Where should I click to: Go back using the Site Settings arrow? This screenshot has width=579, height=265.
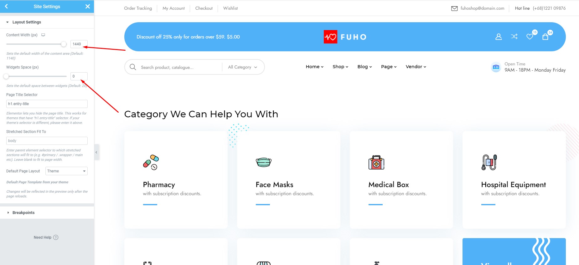coord(6,6)
